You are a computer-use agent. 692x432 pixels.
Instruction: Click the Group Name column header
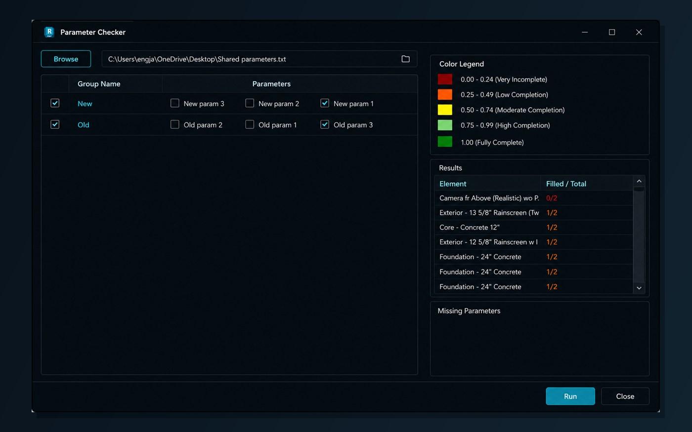[115, 84]
